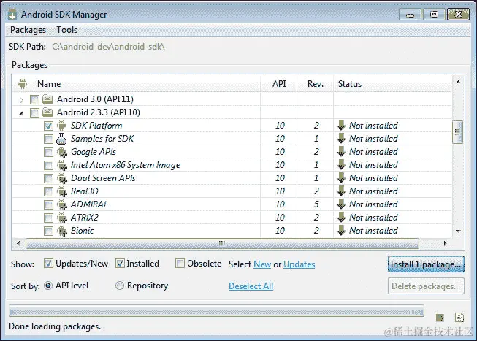The width and height of the screenshot is (477, 341).
Task: Check the Samples for SDK checkbox
Action: (x=48, y=139)
